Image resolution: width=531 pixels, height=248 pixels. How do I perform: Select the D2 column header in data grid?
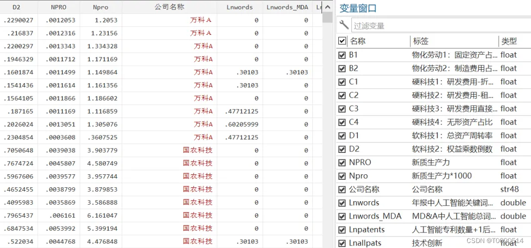point(16,7)
